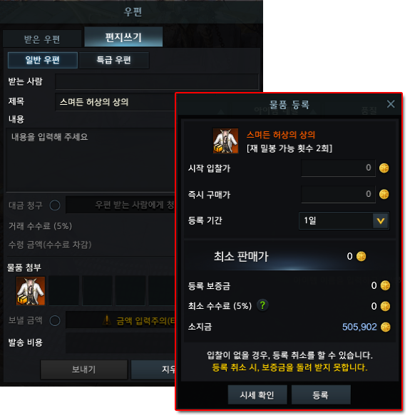Select the 편지쓰기 tab
This screenshot has width=410, height=418.
(123, 37)
